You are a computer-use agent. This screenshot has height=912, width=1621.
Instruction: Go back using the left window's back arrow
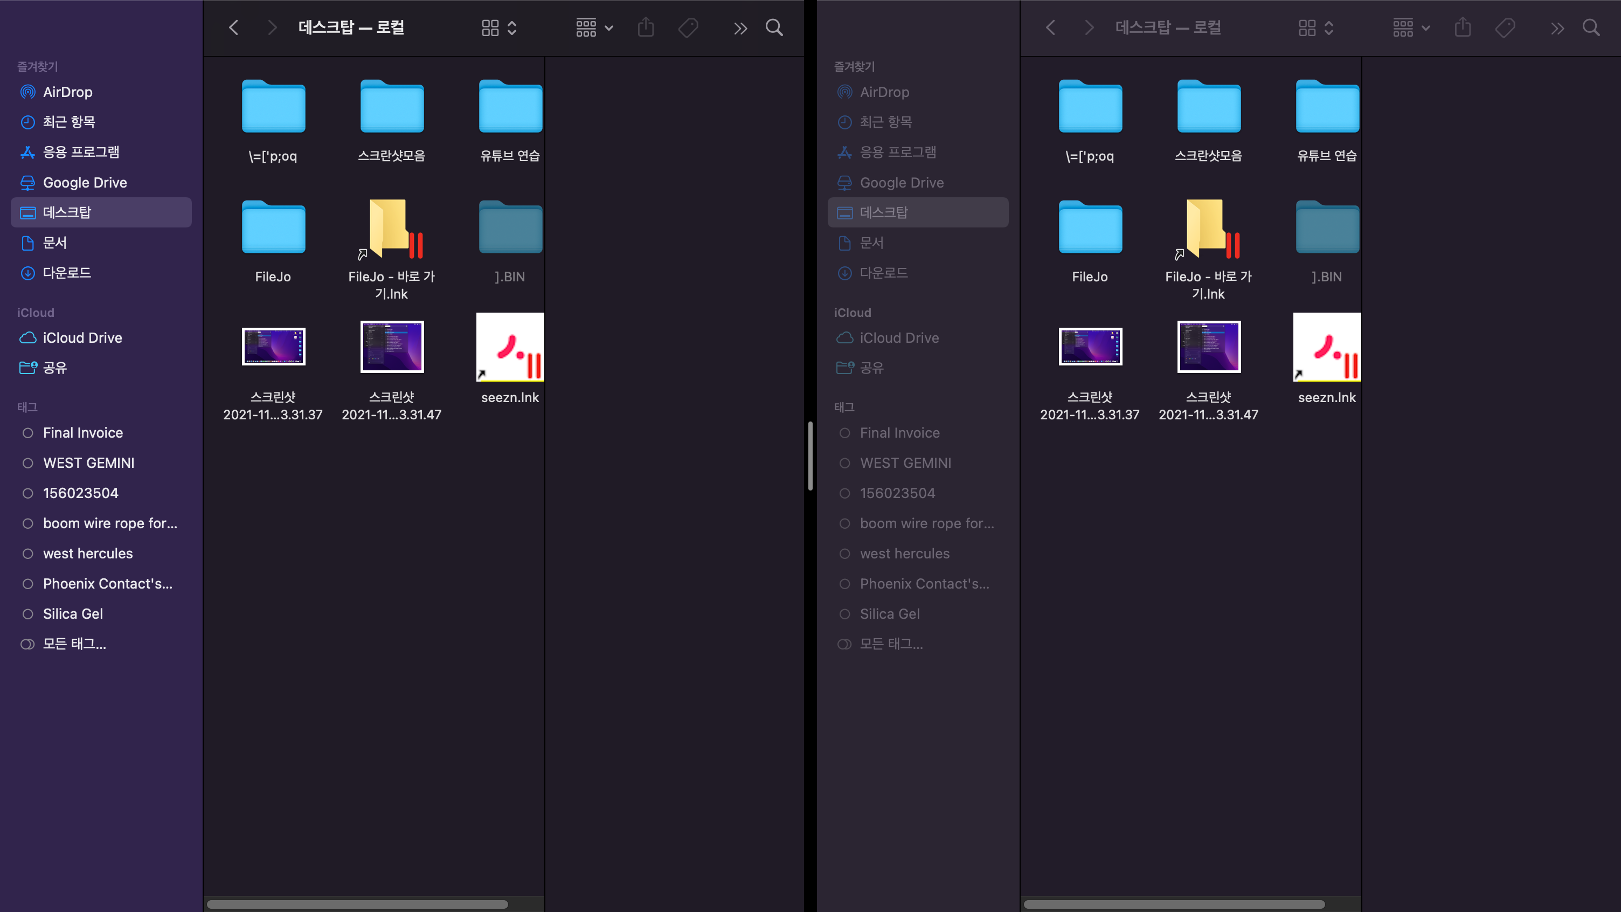(x=233, y=27)
